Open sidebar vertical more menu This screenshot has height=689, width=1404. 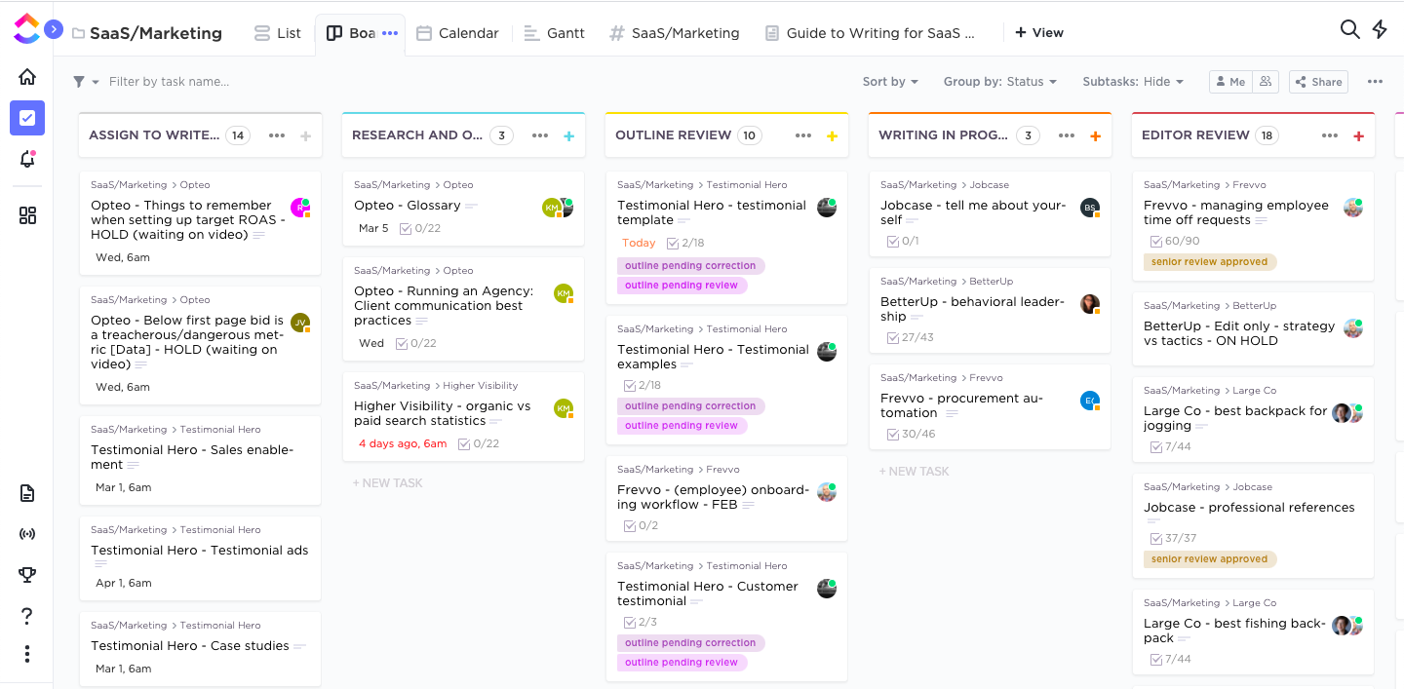pos(27,654)
